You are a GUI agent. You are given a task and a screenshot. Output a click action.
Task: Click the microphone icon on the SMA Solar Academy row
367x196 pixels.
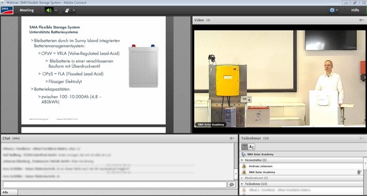click(x=359, y=172)
